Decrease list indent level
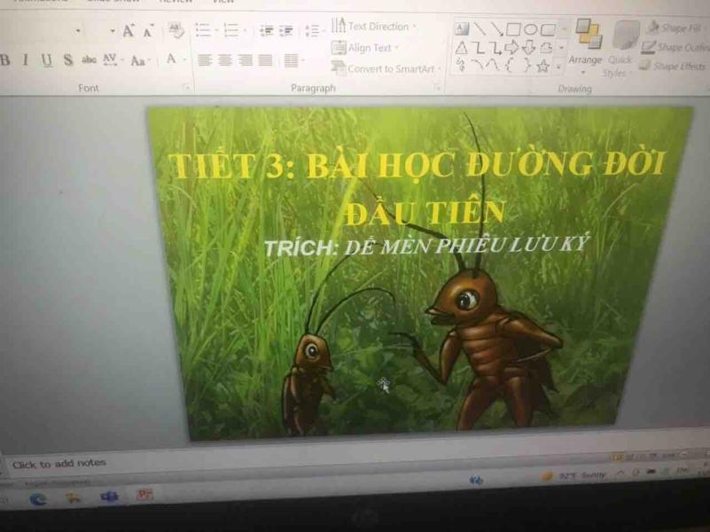The image size is (710, 532). point(266,31)
